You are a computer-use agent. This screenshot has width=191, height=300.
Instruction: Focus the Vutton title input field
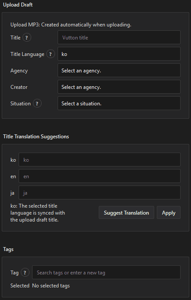point(119,37)
